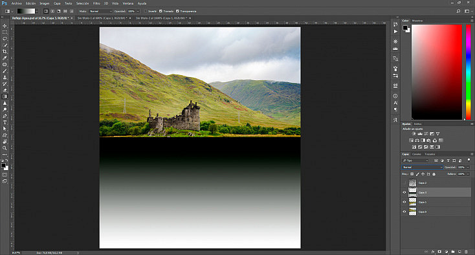This screenshot has width=475, height=255.
Task: Open layer blend mode Normal dropdown
Action: click(423, 167)
